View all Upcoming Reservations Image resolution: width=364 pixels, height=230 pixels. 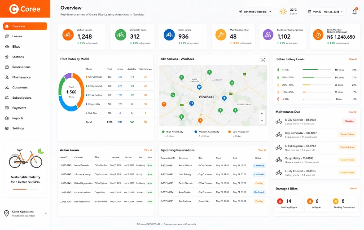click(262, 150)
